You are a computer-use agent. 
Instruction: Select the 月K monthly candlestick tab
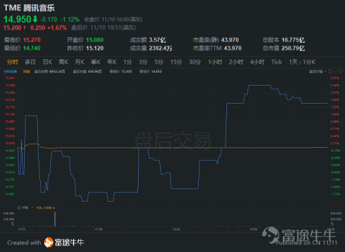[79, 62]
